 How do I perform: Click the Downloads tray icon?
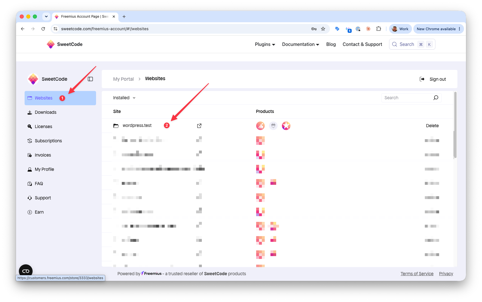tap(30, 112)
